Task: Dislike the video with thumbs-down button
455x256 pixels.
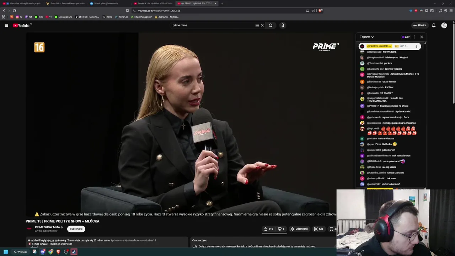Action: point(281,229)
